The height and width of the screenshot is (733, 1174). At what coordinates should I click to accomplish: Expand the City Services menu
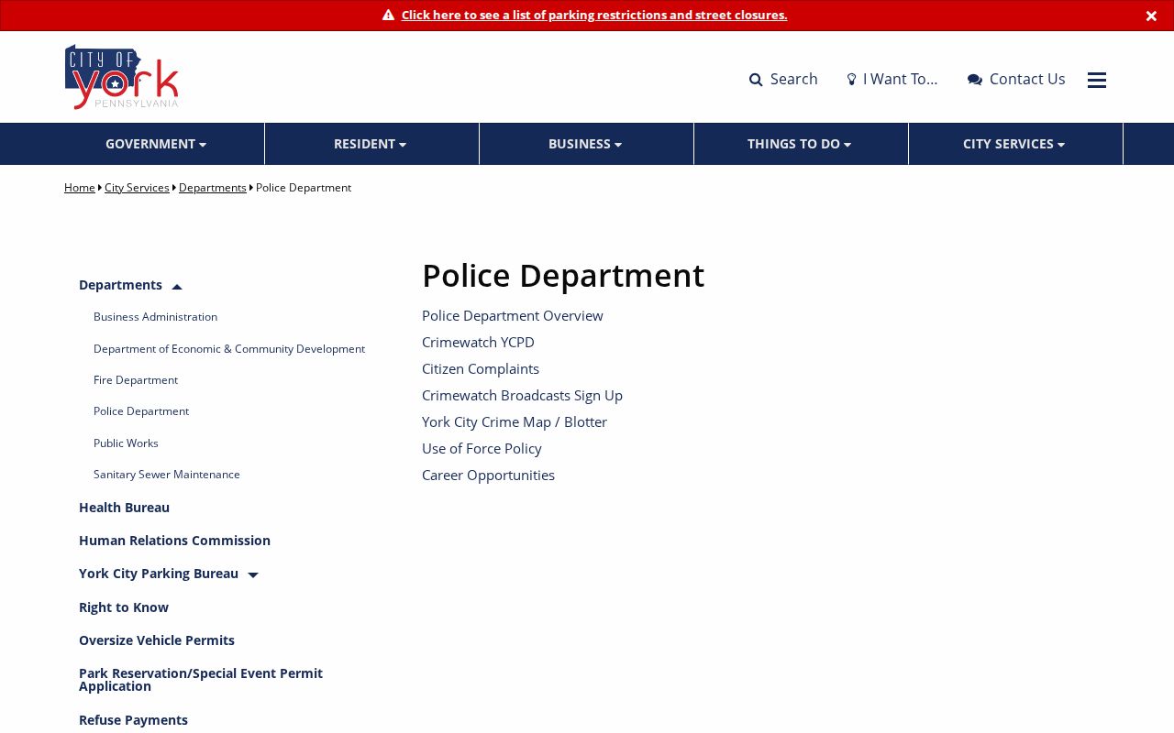[1014, 144]
